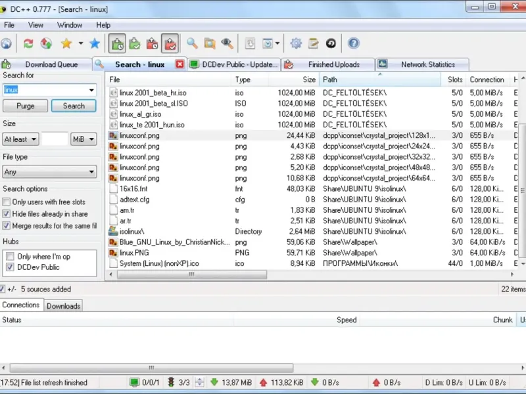Enable Only users with free slots checkbox

7,202
